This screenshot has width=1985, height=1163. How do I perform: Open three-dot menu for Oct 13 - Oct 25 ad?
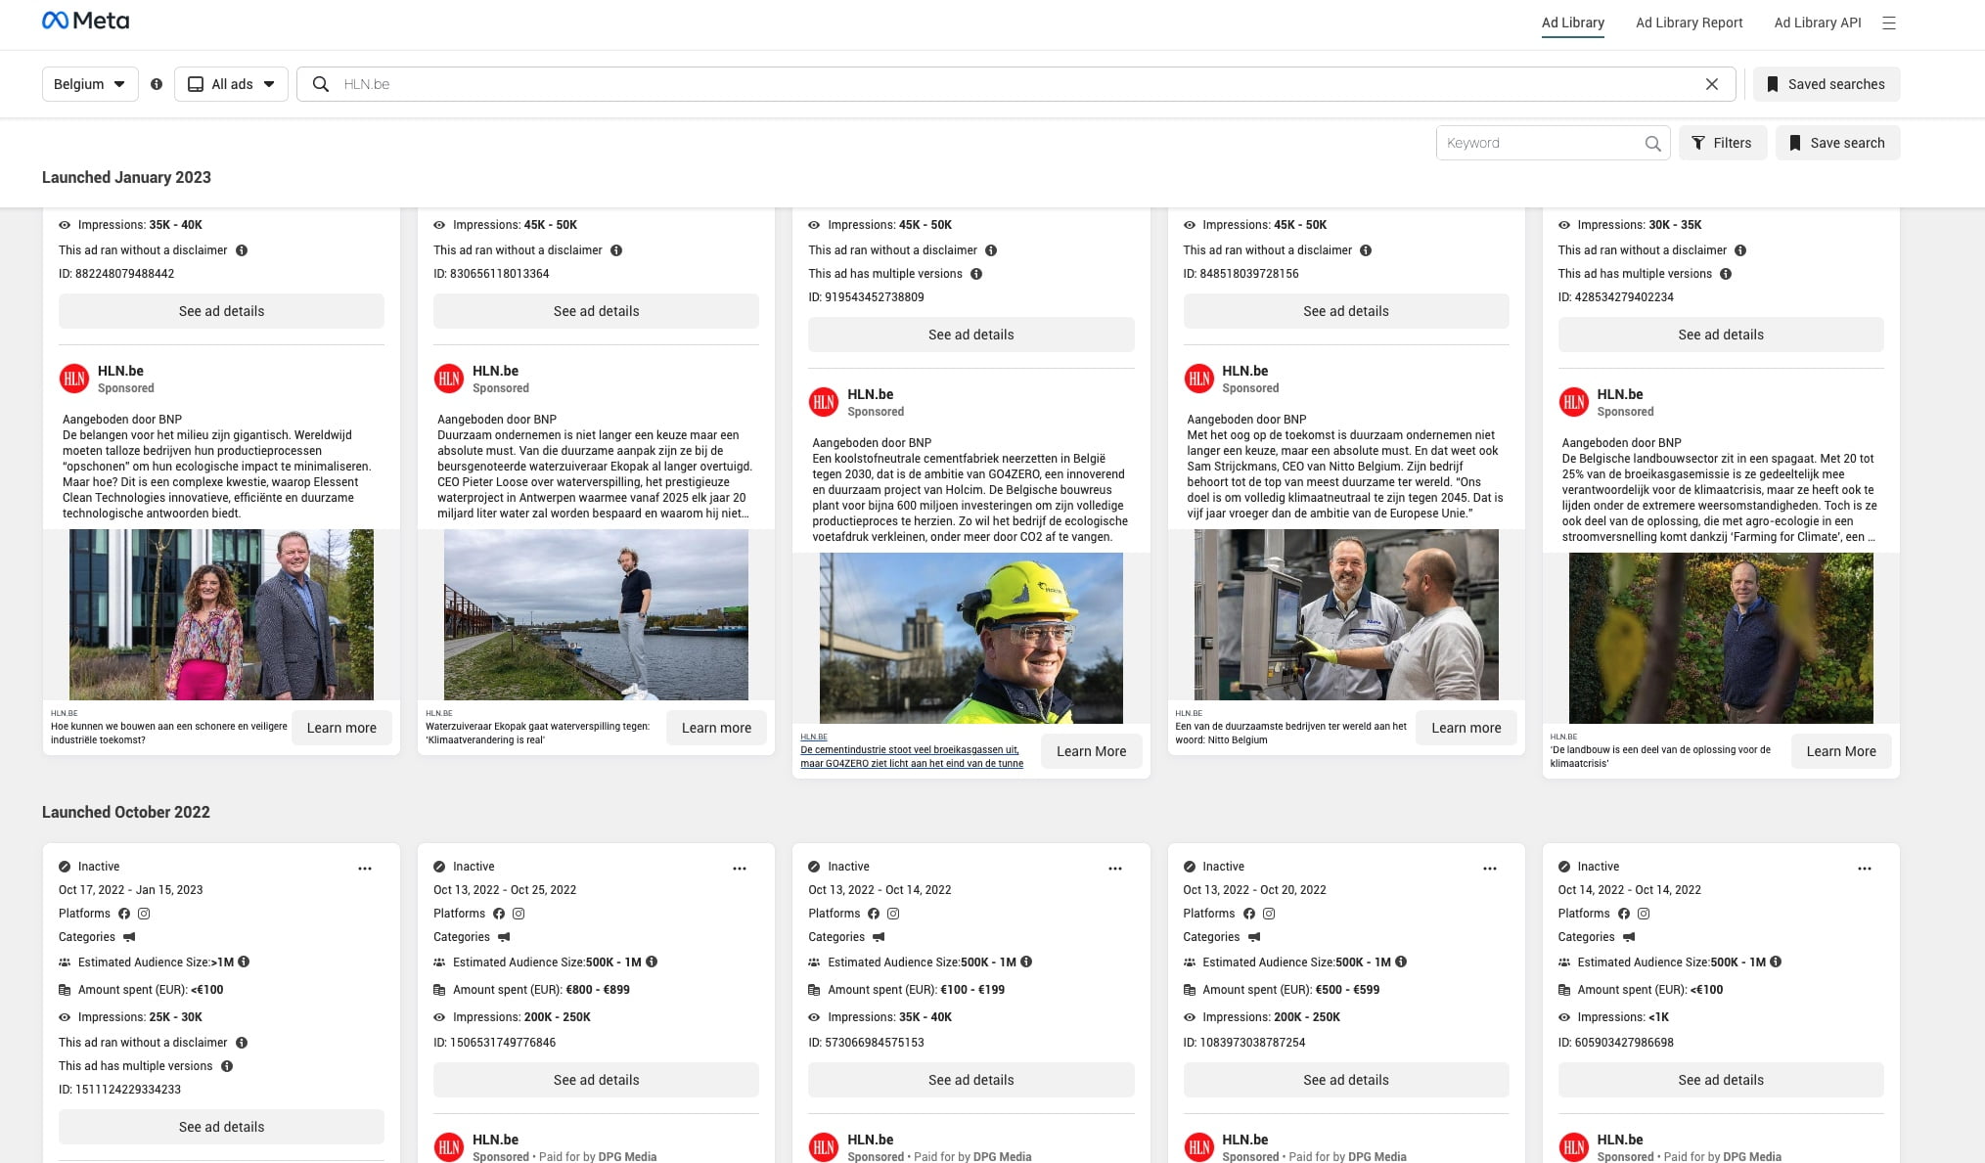(x=740, y=869)
